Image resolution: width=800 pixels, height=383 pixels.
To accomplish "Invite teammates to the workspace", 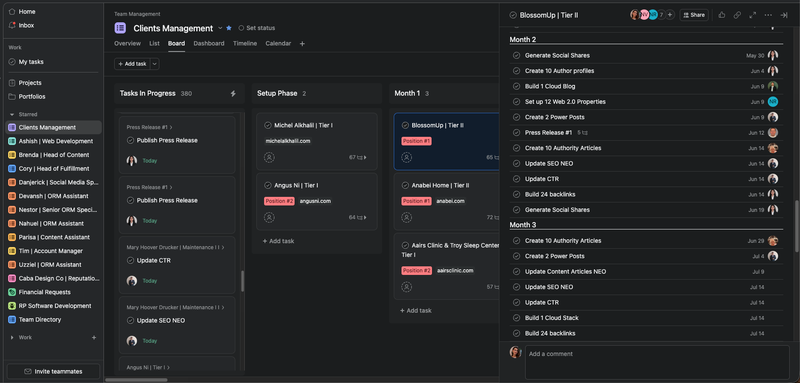I will [x=54, y=371].
